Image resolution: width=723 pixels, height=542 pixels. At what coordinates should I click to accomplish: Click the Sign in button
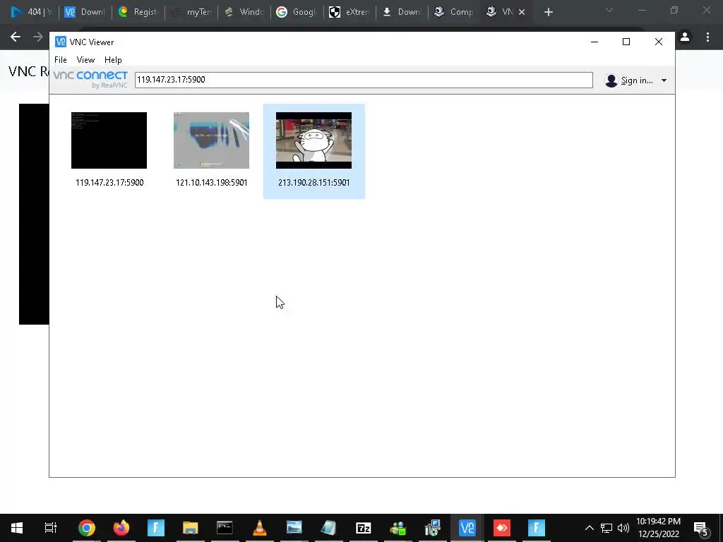(x=637, y=80)
